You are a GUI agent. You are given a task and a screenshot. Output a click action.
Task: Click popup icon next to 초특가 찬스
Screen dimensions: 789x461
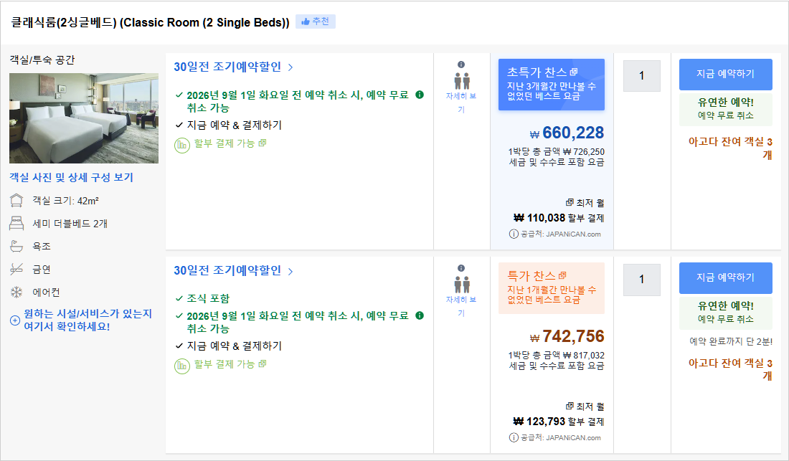pos(574,72)
